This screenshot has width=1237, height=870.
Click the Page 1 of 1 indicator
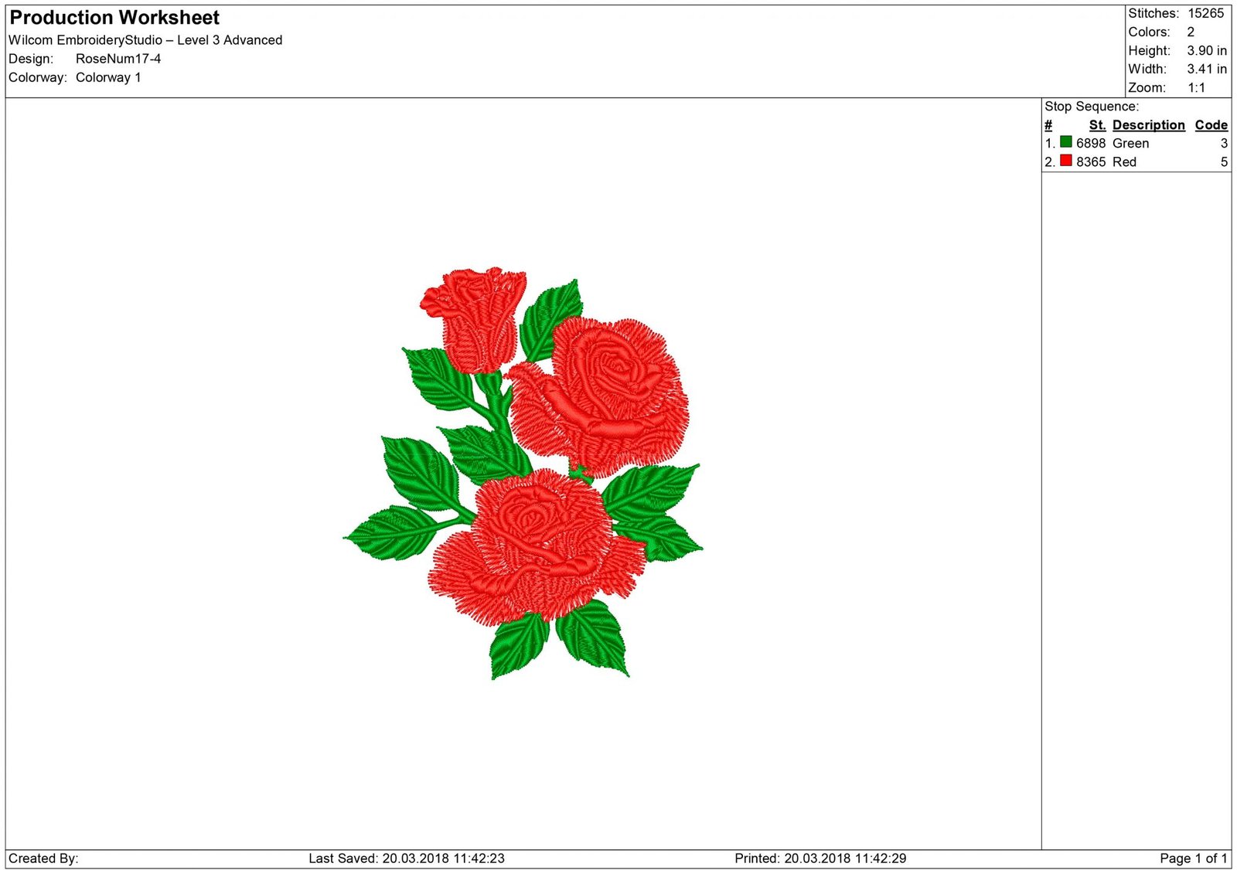(x=1192, y=858)
